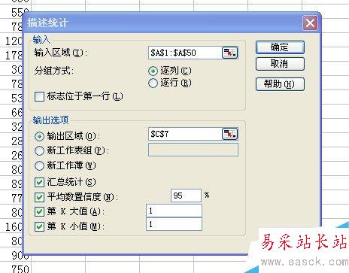Toggle 标志位于第一行 (L) checkbox

point(39,96)
